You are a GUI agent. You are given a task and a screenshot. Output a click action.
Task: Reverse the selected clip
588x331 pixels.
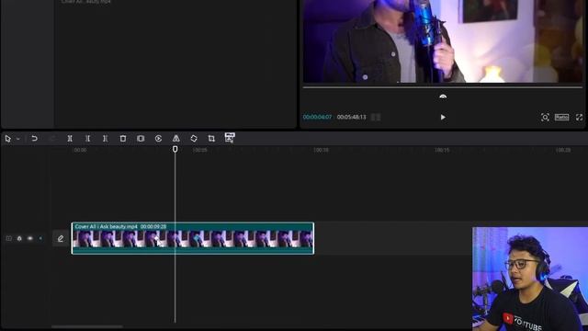[158, 139]
